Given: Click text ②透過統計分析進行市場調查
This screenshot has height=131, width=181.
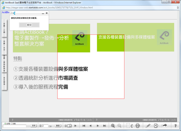Looking at the screenshot, I should [x=46, y=78].
